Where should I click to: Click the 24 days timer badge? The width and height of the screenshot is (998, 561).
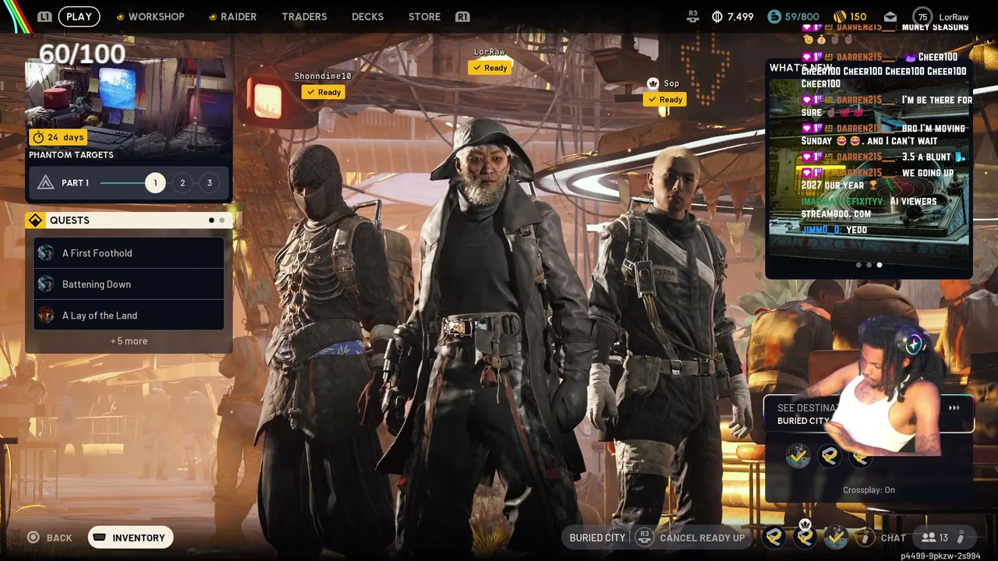58,137
